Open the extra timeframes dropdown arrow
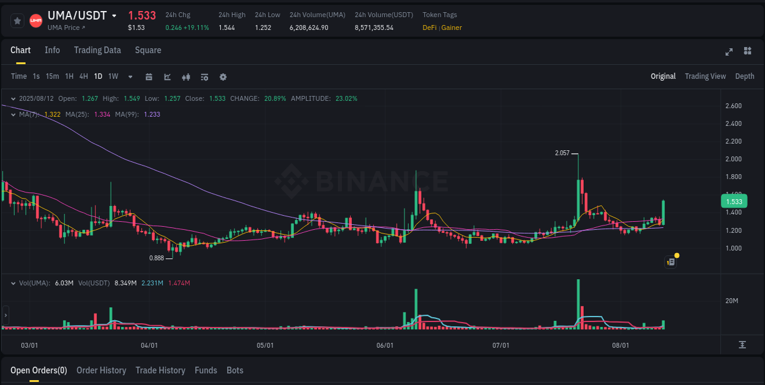Image resolution: width=765 pixels, height=385 pixels. pyautogui.click(x=130, y=77)
